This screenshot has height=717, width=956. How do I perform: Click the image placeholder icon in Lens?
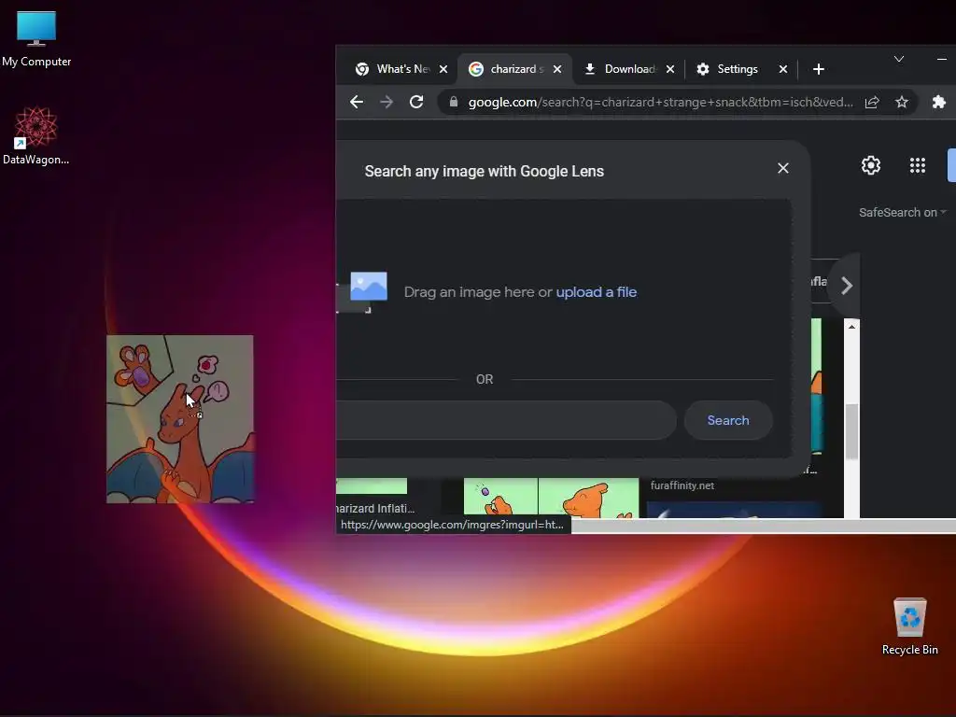(368, 287)
